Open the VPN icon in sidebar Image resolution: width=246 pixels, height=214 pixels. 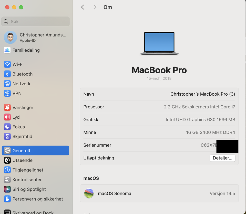(x=7, y=93)
